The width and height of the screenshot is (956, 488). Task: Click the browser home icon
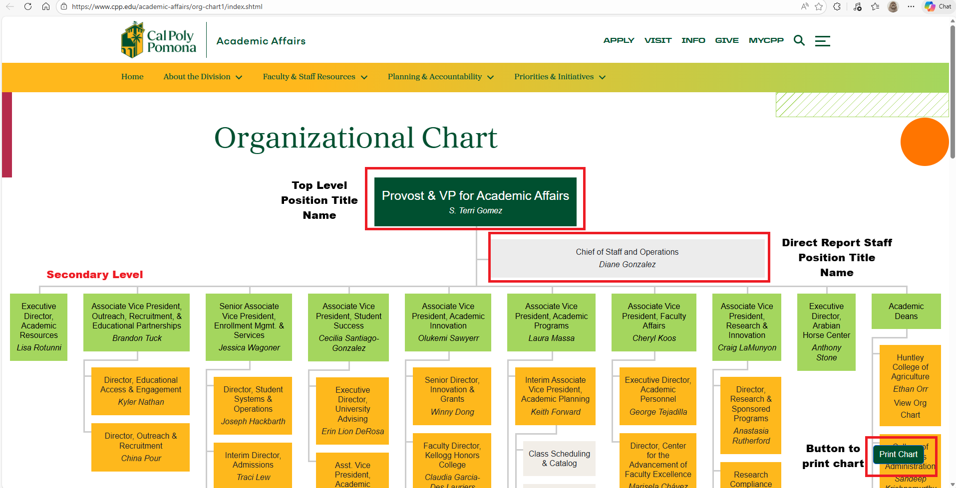(46, 6)
